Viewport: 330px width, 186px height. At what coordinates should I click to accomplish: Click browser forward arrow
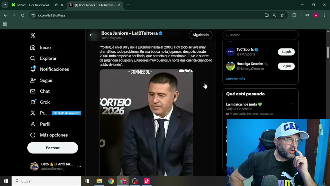click(14, 15)
